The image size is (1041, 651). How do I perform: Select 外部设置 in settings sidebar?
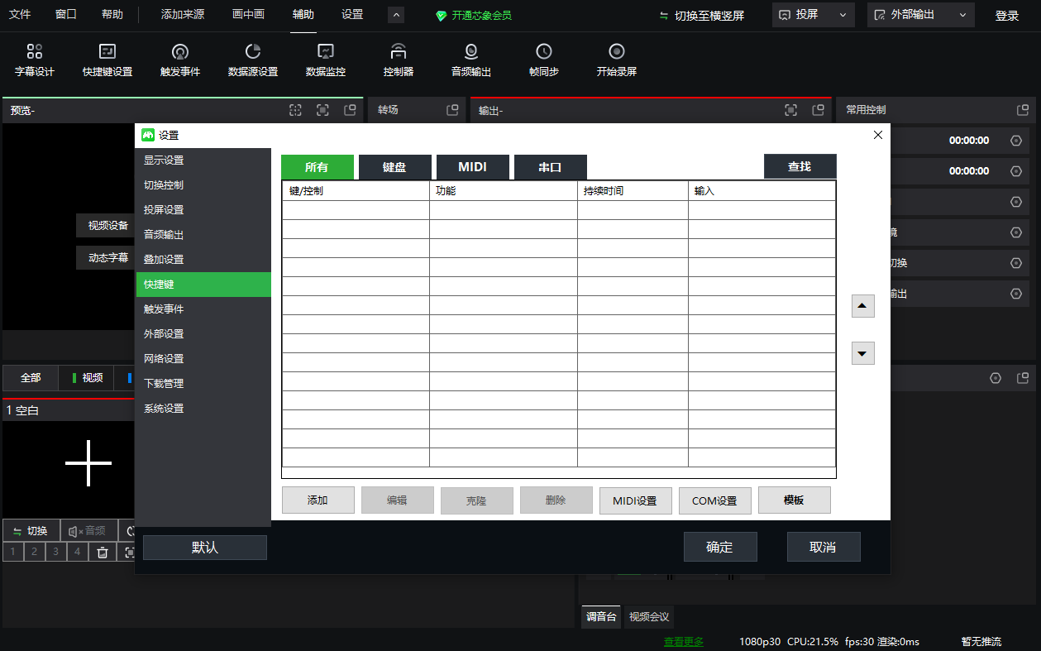[x=203, y=334]
